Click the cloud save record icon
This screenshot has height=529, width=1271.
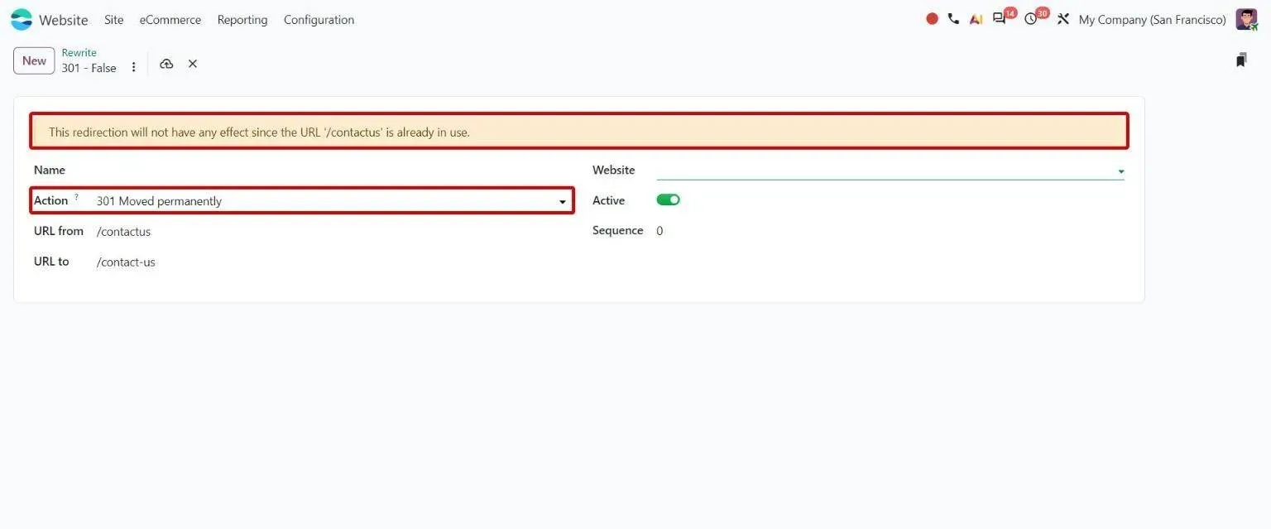click(166, 64)
